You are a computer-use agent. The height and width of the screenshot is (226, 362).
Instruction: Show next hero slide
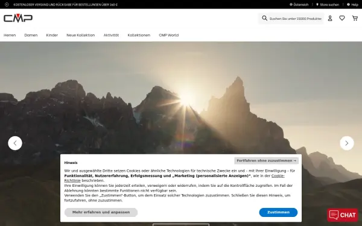pos(347,143)
